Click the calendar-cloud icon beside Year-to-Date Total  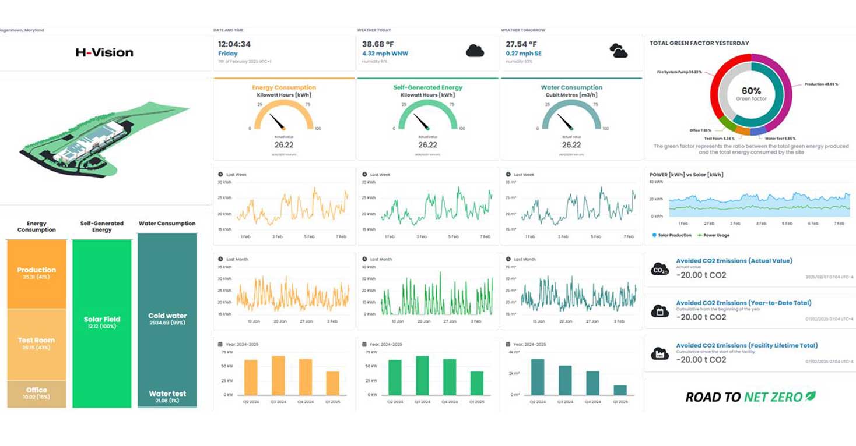tap(659, 311)
